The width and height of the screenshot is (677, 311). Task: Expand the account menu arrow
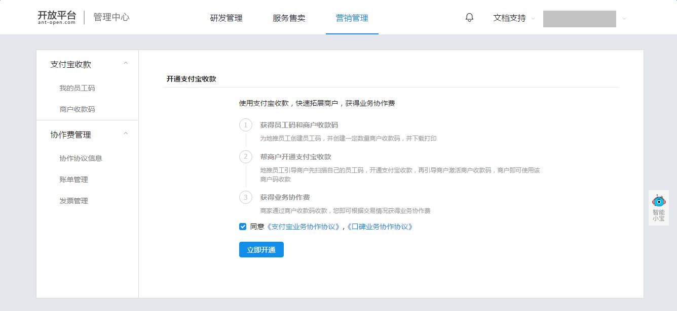(x=624, y=19)
